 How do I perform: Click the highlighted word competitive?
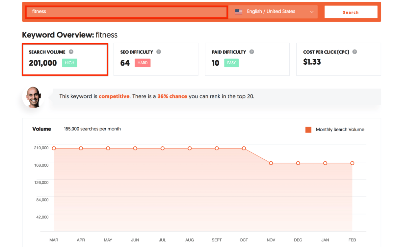point(114,96)
